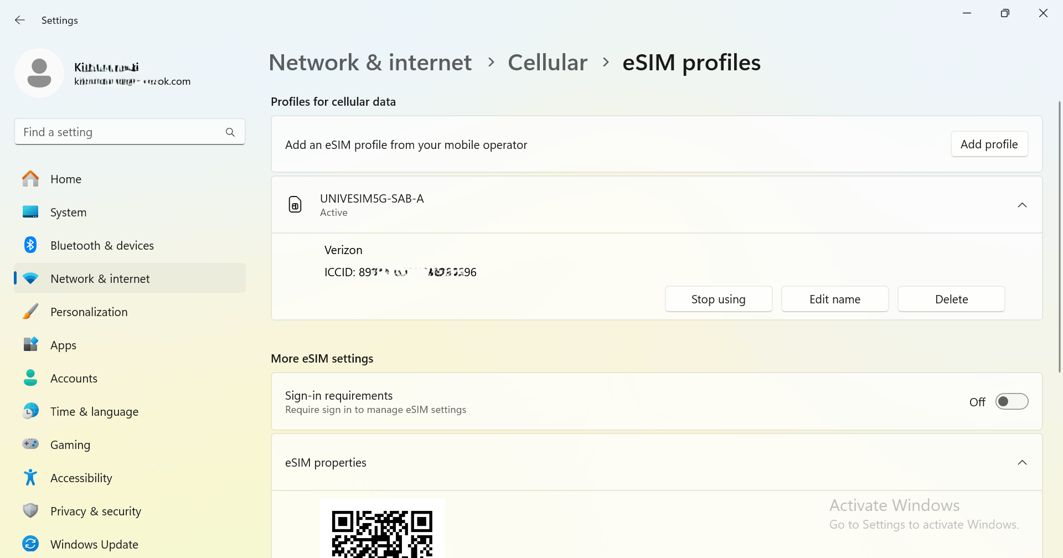Collapse the UNIVESIM5G-SAB-A profile chevron
Viewport: 1063px width, 558px height.
1022,205
